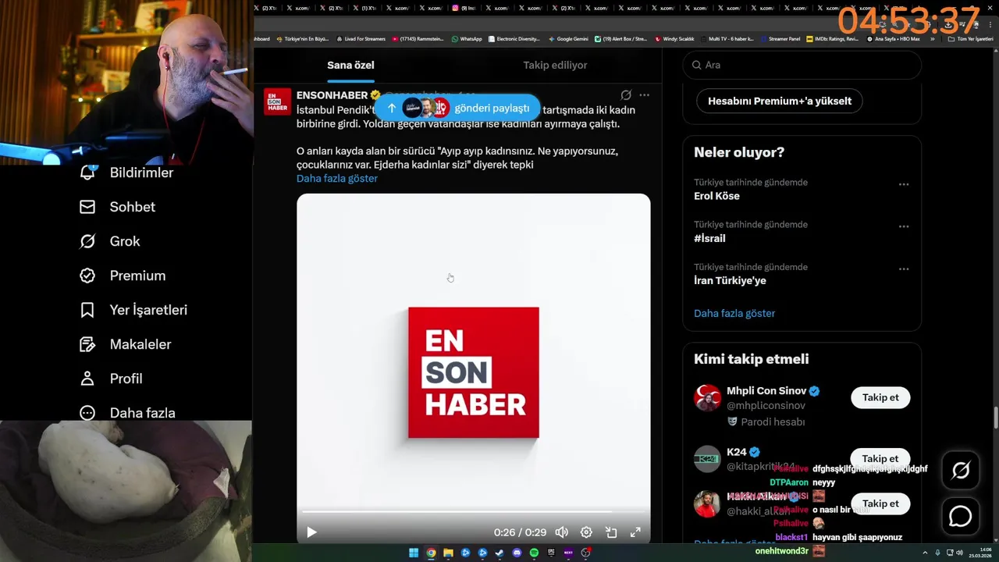
Task: Click the Grok explain icon on post
Action: 626,95
